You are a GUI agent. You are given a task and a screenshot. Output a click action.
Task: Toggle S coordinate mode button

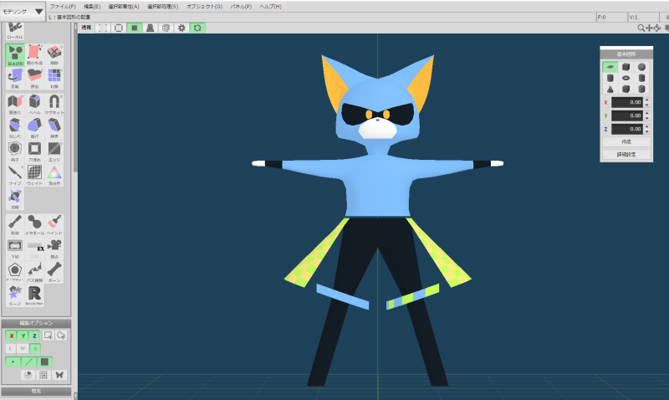point(35,348)
